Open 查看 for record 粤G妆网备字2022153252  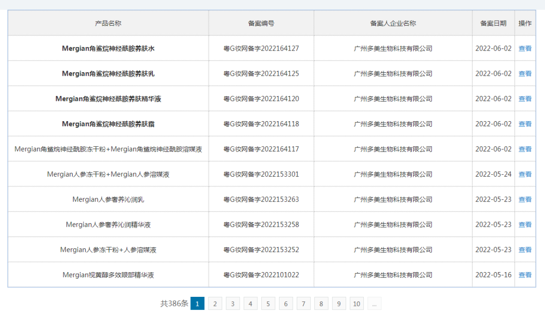[525, 250]
